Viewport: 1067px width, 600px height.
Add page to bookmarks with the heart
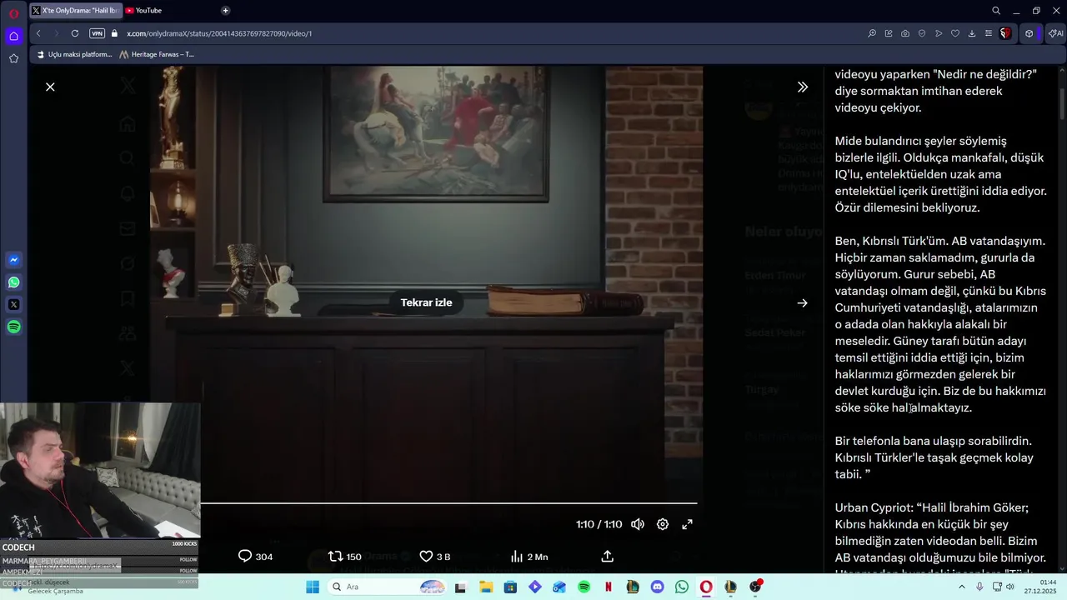955,33
